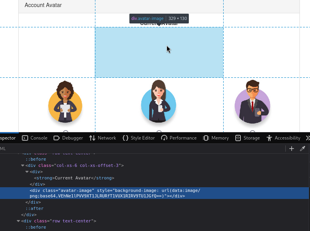
Task: Activate the eyedropper color picker icon
Action: (303, 149)
